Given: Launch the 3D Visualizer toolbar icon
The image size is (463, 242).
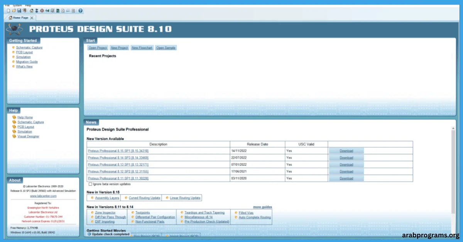Looking at the screenshot, I should (x=47, y=11).
